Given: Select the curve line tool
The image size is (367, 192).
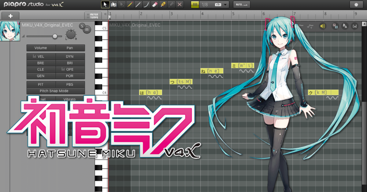Looking at the screenshot, I should tap(146, 5).
